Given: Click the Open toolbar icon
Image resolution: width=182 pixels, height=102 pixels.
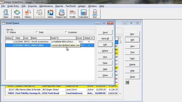Looking at the screenshot, I should pyautogui.click(x=6, y=14).
